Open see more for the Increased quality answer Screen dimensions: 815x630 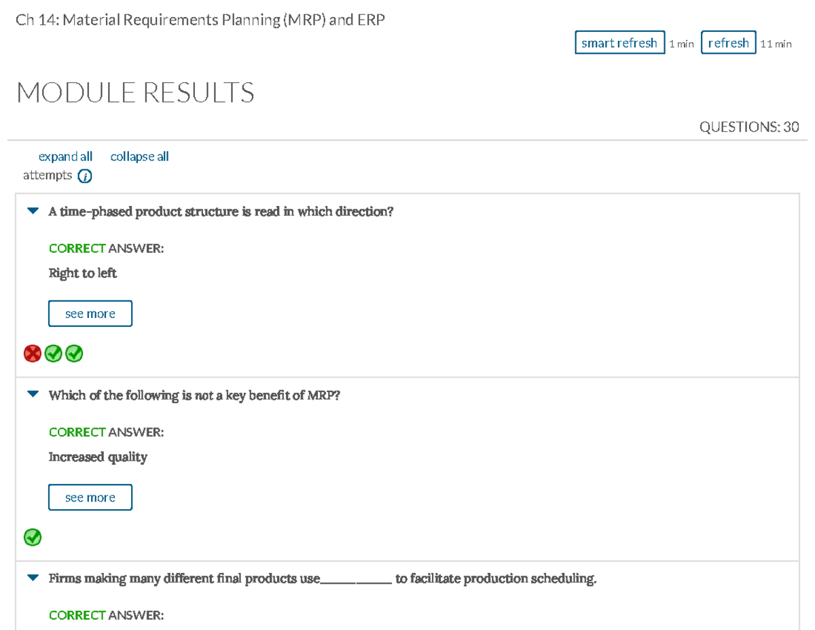click(90, 497)
